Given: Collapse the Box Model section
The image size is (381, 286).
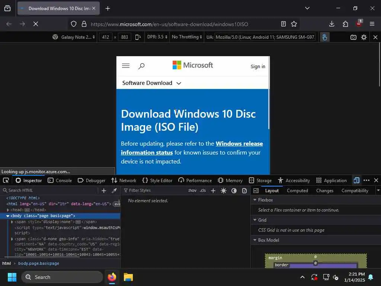Looking at the screenshot, I should [x=255, y=240].
